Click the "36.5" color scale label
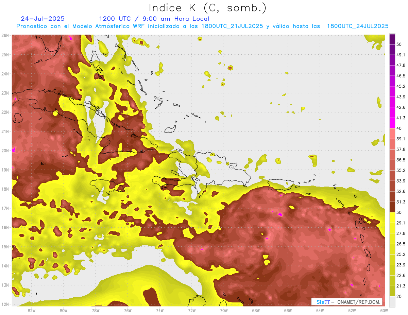The height and width of the screenshot is (315, 408). point(401,160)
